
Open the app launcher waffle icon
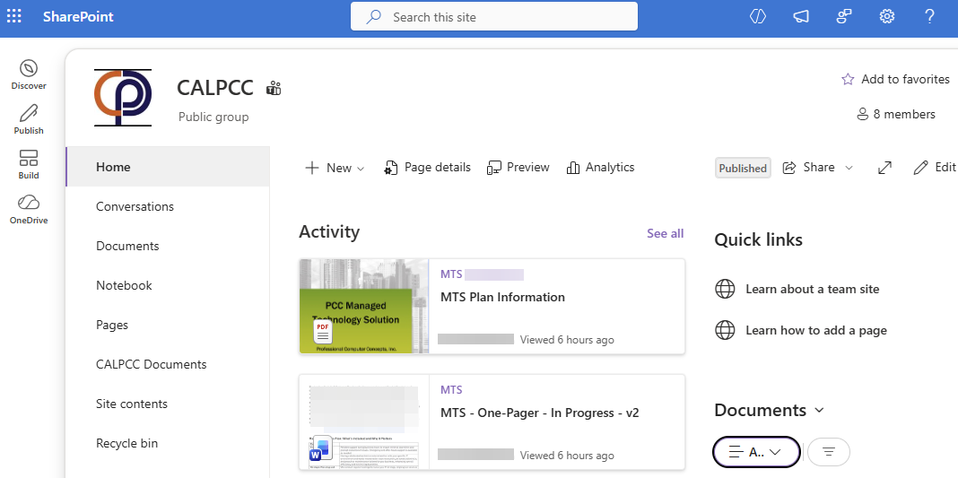(x=14, y=17)
